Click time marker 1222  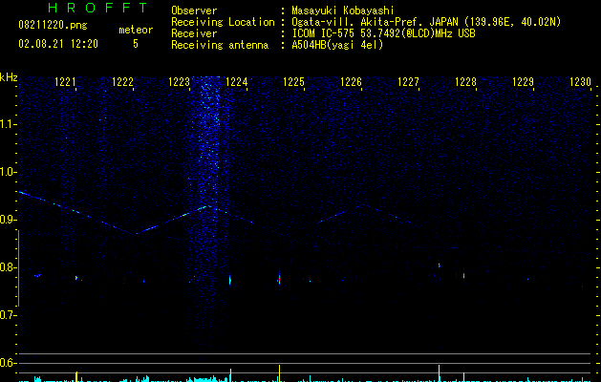[x=122, y=82]
